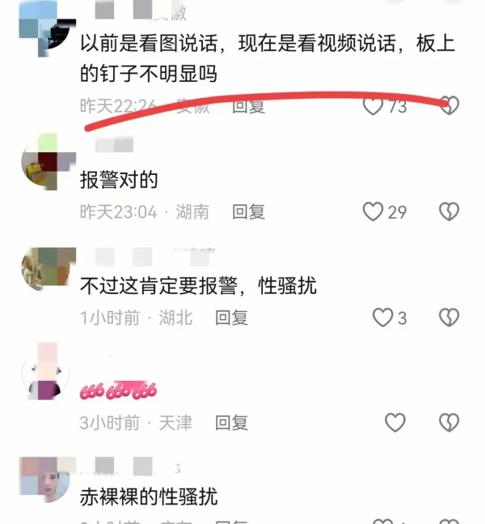Open avatar of the first 安徽 commenter
The image size is (485, 524).
coord(47,29)
